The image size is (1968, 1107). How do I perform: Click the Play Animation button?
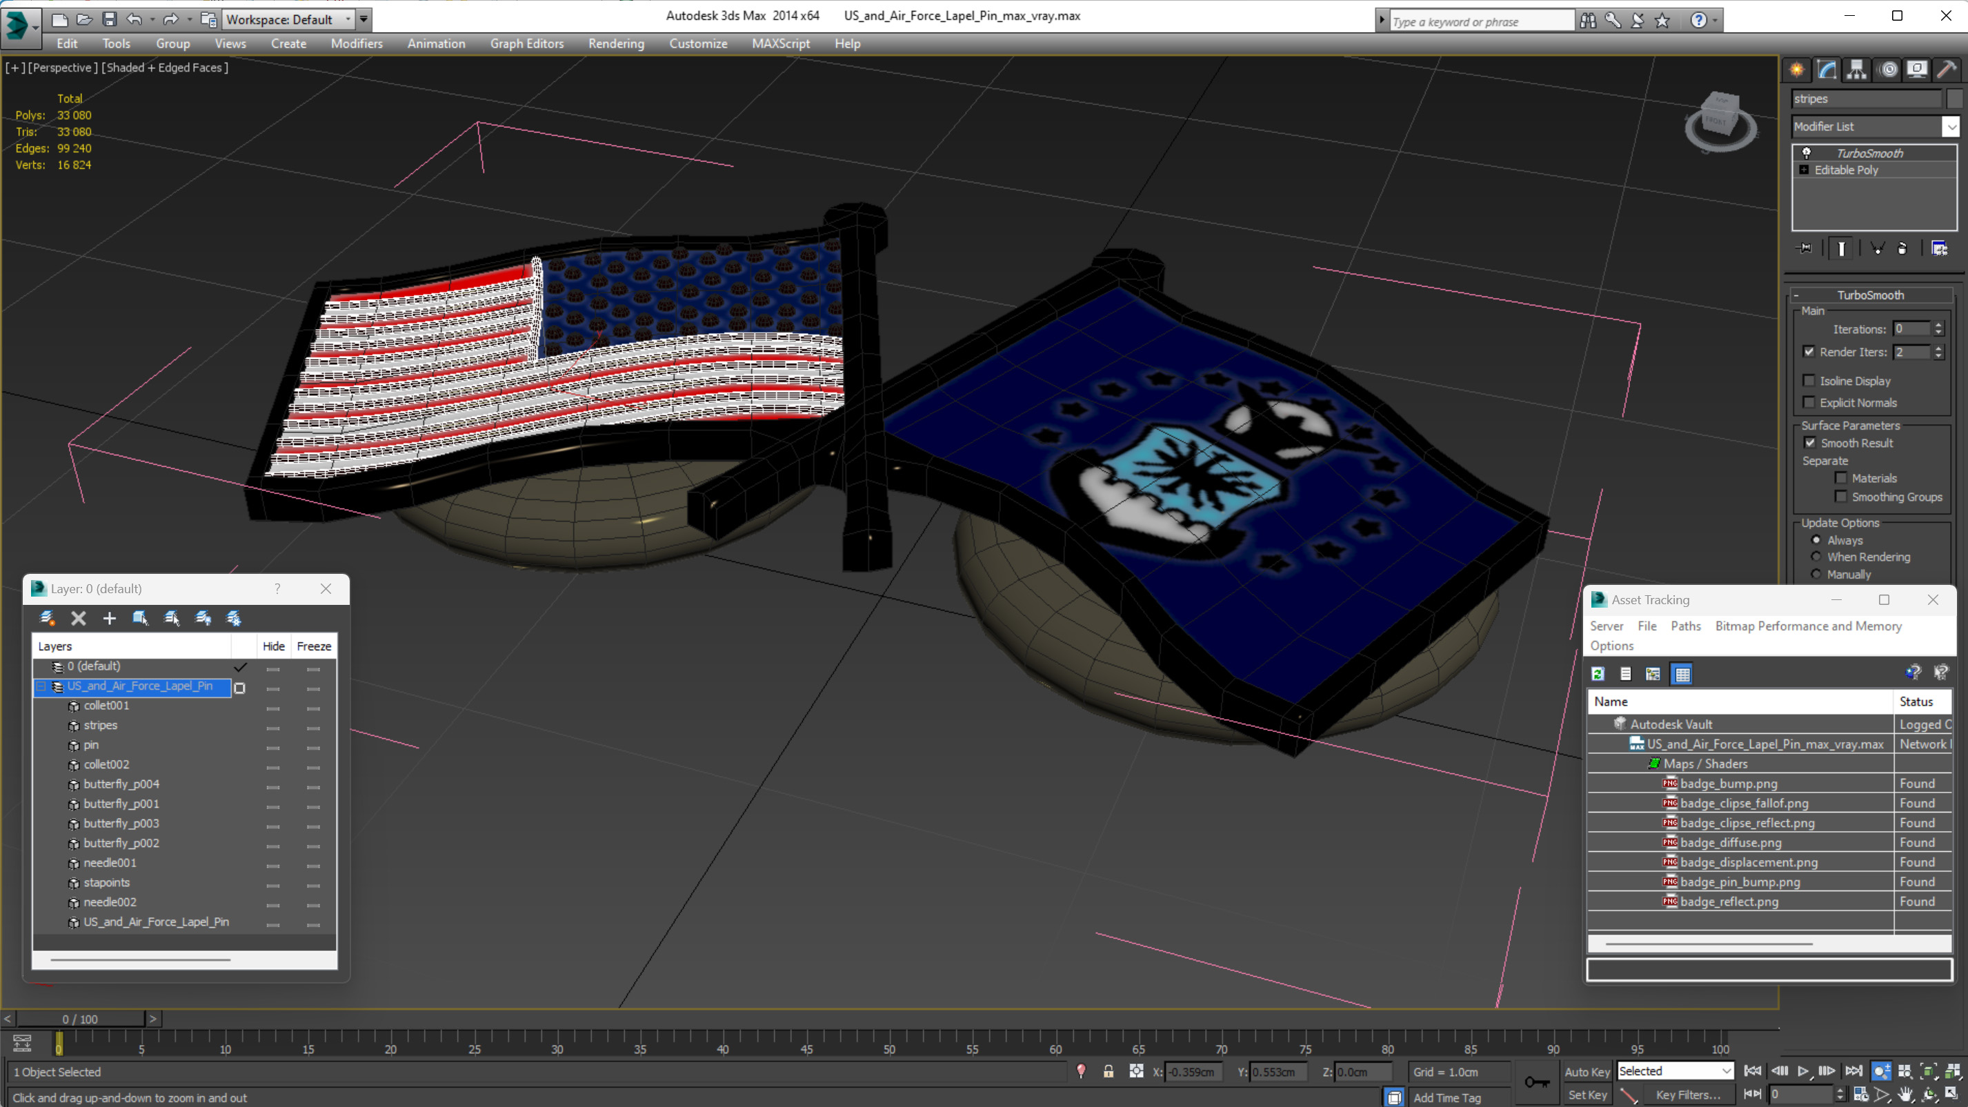pyautogui.click(x=1803, y=1071)
